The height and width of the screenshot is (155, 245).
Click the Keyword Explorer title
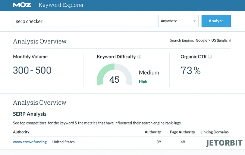[61, 5]
